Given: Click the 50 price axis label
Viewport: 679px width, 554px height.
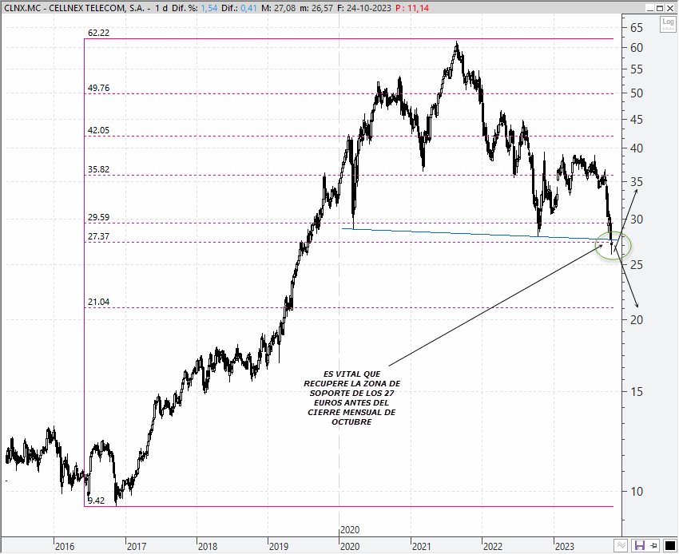Looking at the screenshot, I should point(637,93).
